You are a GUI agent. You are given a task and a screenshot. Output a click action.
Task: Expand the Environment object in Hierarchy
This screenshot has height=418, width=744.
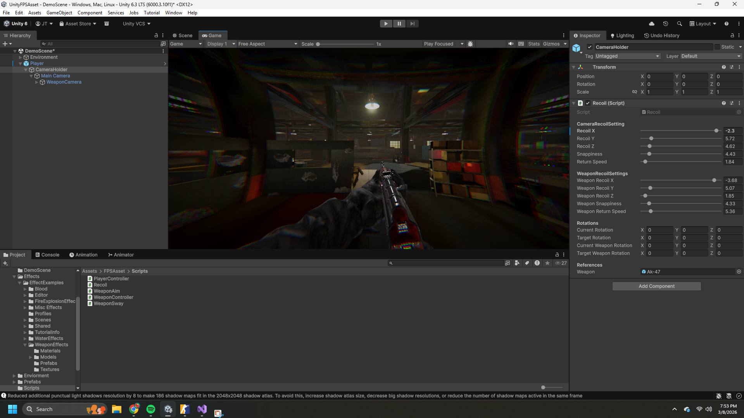pyautogui.click(x=21, y=57)
